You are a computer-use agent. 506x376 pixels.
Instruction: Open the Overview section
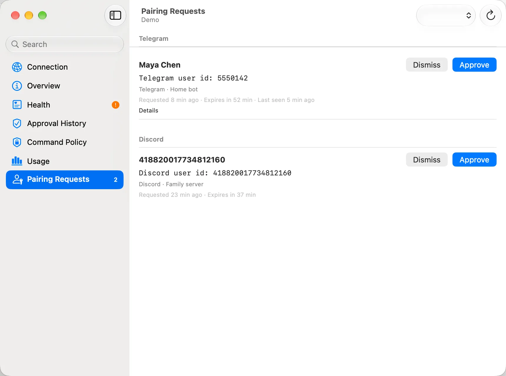65,86
